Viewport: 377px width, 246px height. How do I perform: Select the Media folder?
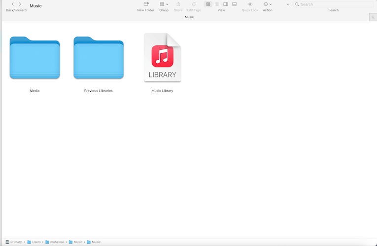pos(34,58)
